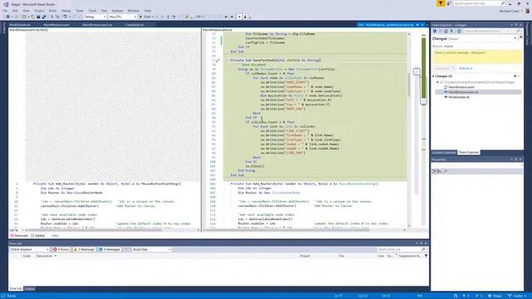Click the Save file toolbar icon
This screenshot has height=299, width=532.
[x=38, y=17]
